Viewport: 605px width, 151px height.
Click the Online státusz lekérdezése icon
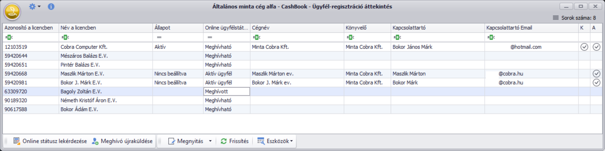pos(17,141)
